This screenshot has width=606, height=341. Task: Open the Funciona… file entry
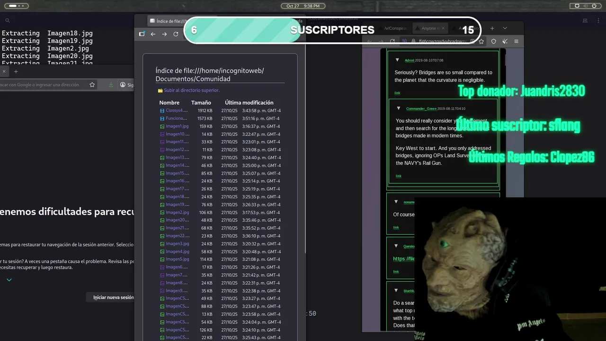pyautogui.click(x=176, y=118)
